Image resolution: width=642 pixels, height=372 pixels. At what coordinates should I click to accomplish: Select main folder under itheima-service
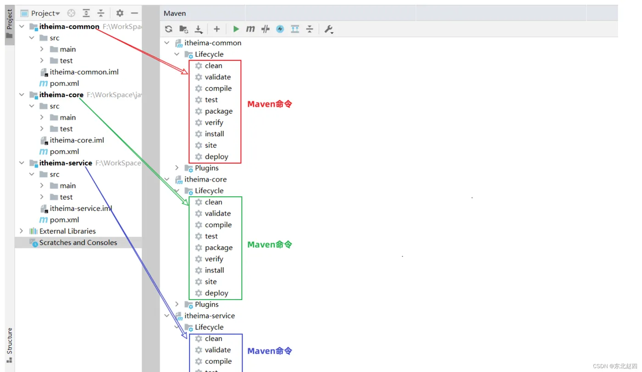pos(63,186)
